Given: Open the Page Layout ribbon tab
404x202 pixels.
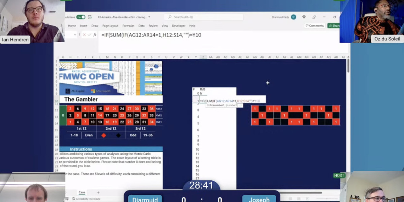Looking at the screenshot, I should coord(110,26).
